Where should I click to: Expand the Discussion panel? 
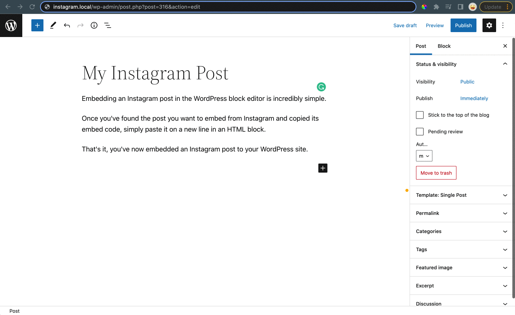461,301
